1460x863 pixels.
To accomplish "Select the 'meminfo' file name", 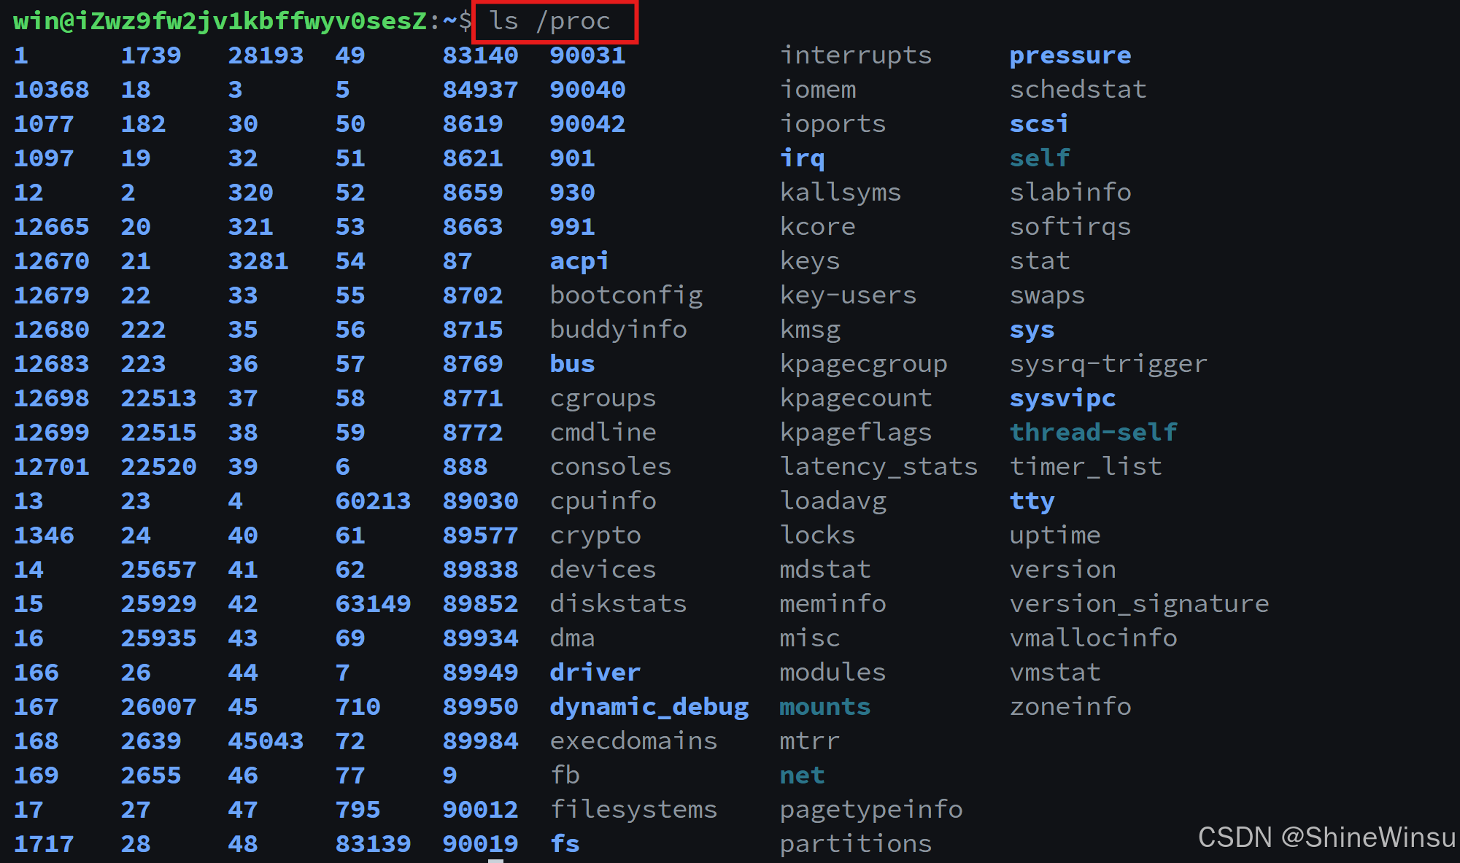I will coord(833,604).
